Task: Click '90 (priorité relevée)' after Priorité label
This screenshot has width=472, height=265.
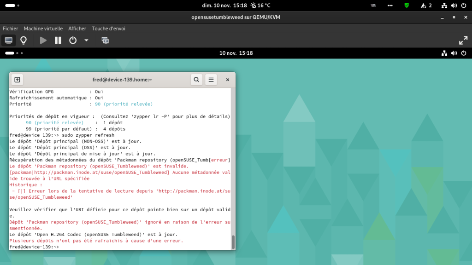Action: click(124, 104)
